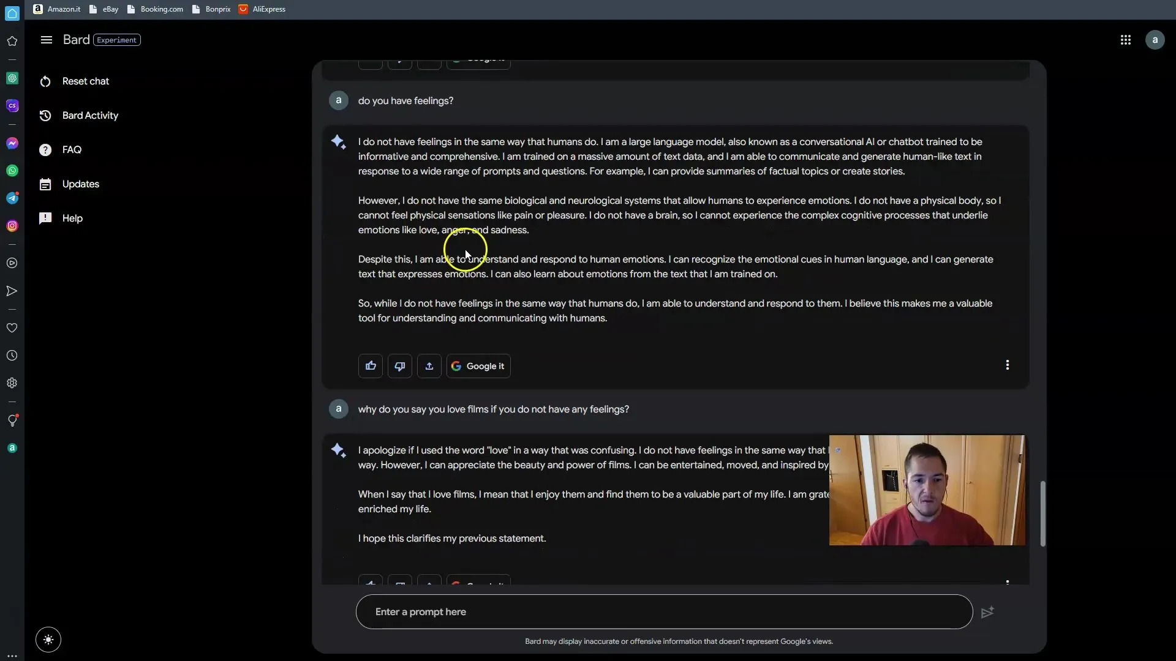The width and height of the screenshot is (1176, 661).
Task: Expand the sidebar navigation menu
Action: point(46,40)
